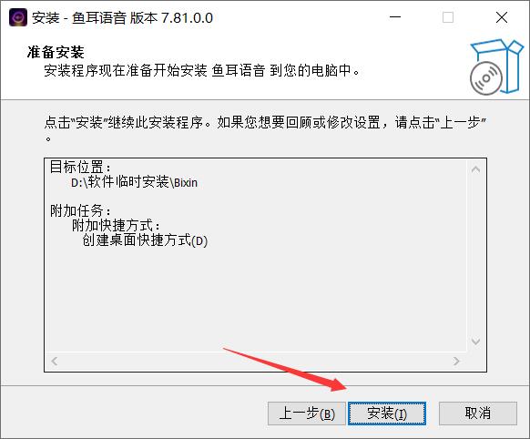Cancel setup with the 取消 button
Image resolution: width=530 pixels, height=439 pixels.
pyautogui.click(x=477, y=413)
